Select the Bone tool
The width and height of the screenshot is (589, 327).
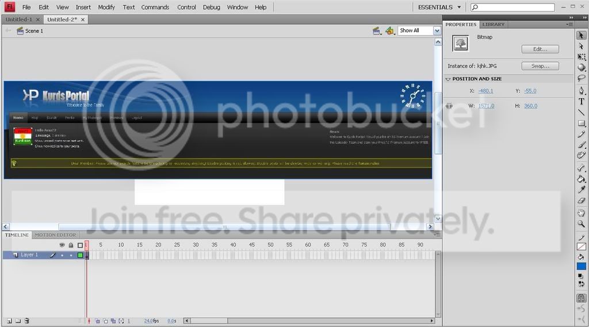[581, 168]
